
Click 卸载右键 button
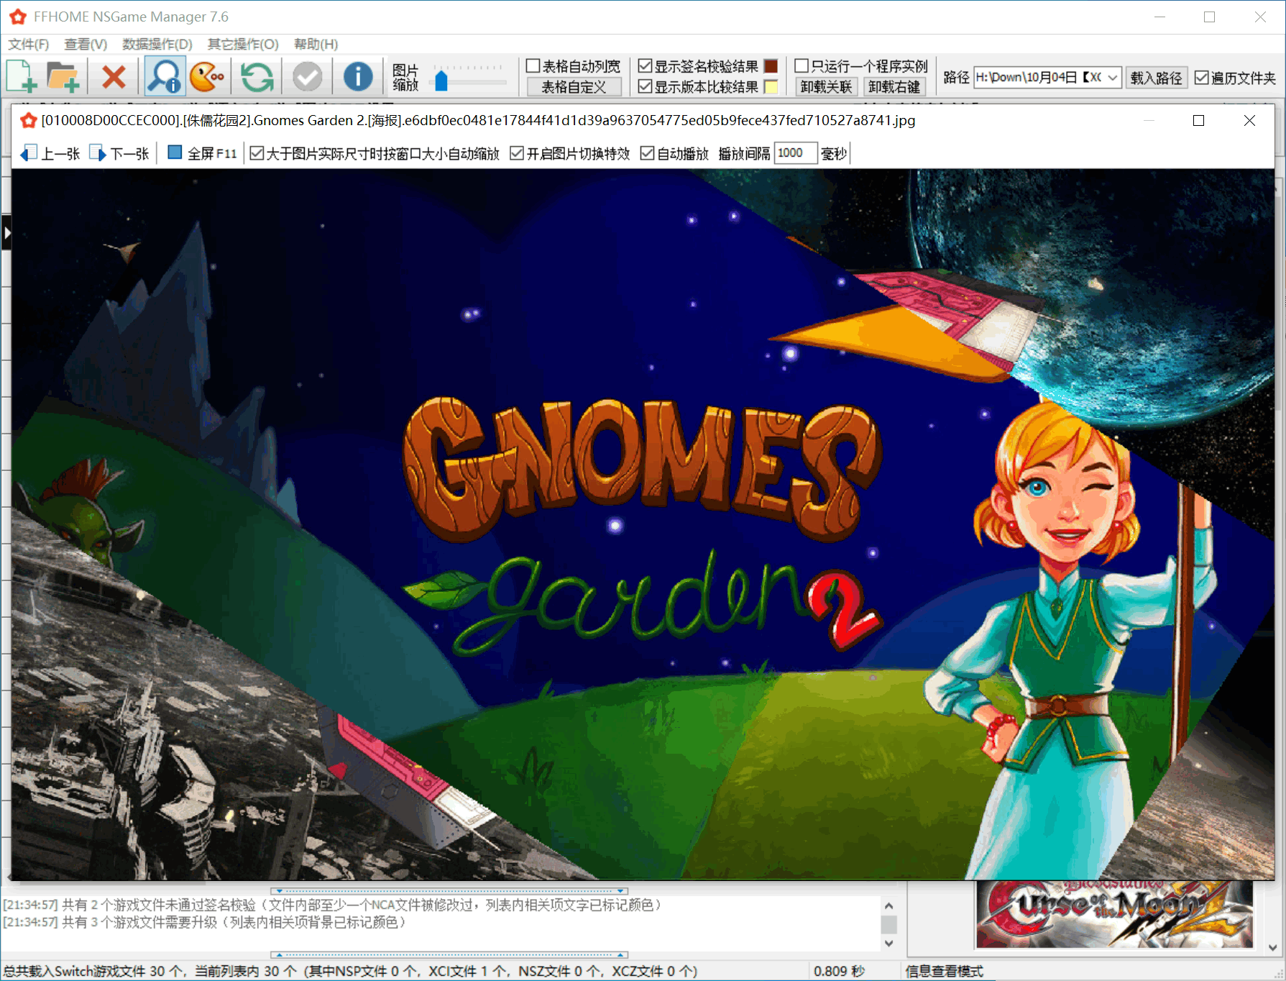894,87
